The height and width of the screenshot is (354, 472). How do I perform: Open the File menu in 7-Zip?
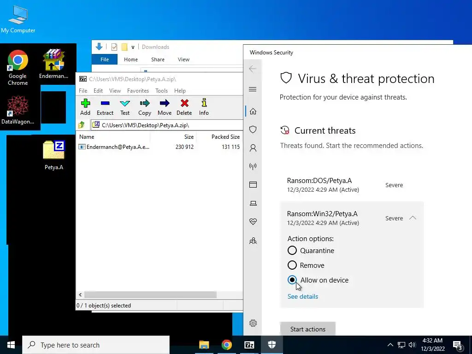pos(83,91)
